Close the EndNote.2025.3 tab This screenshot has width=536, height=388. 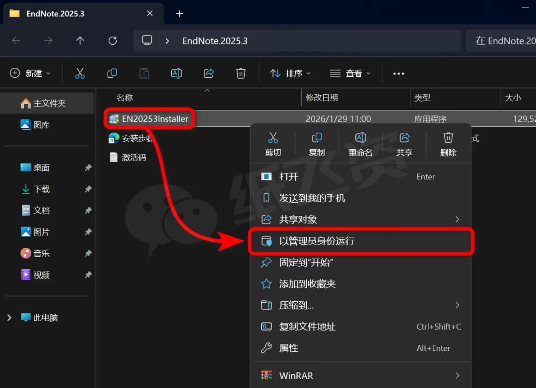point(149,13)
